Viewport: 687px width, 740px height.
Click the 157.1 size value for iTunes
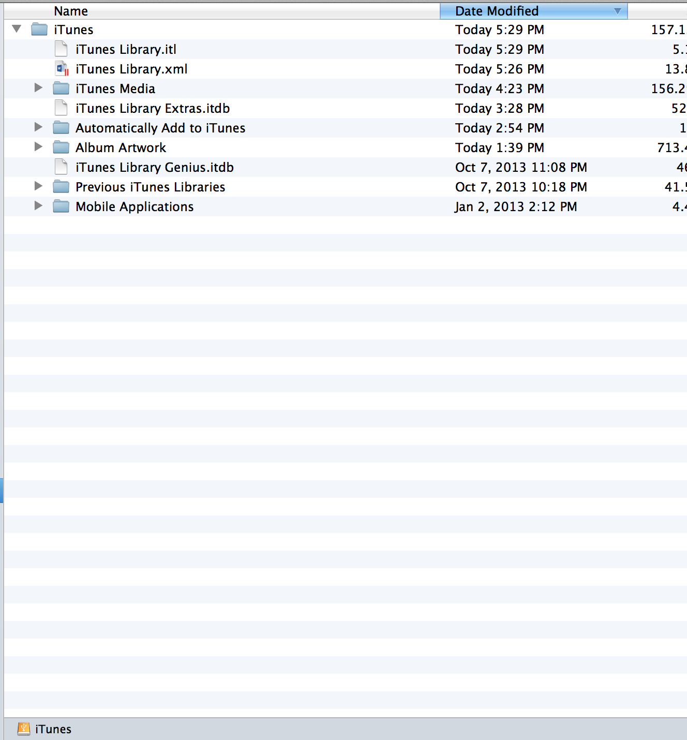668,29
